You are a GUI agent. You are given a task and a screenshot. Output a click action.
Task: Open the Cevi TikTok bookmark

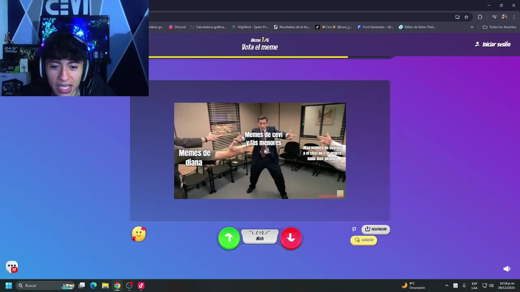coord(334,27)
